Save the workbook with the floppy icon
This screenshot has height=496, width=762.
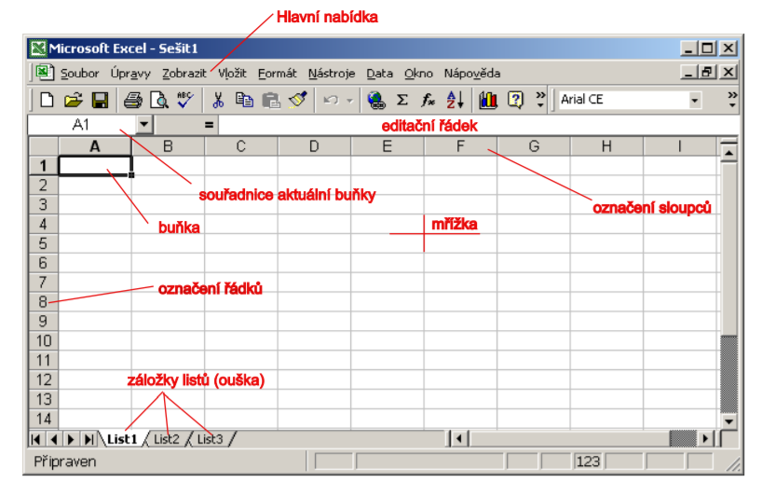point(100,100)
